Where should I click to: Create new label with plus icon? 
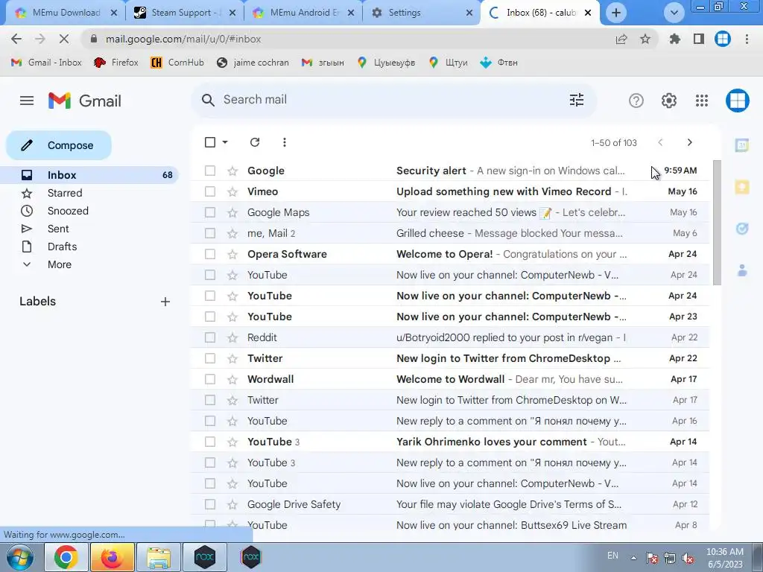[x=165, y=302]
